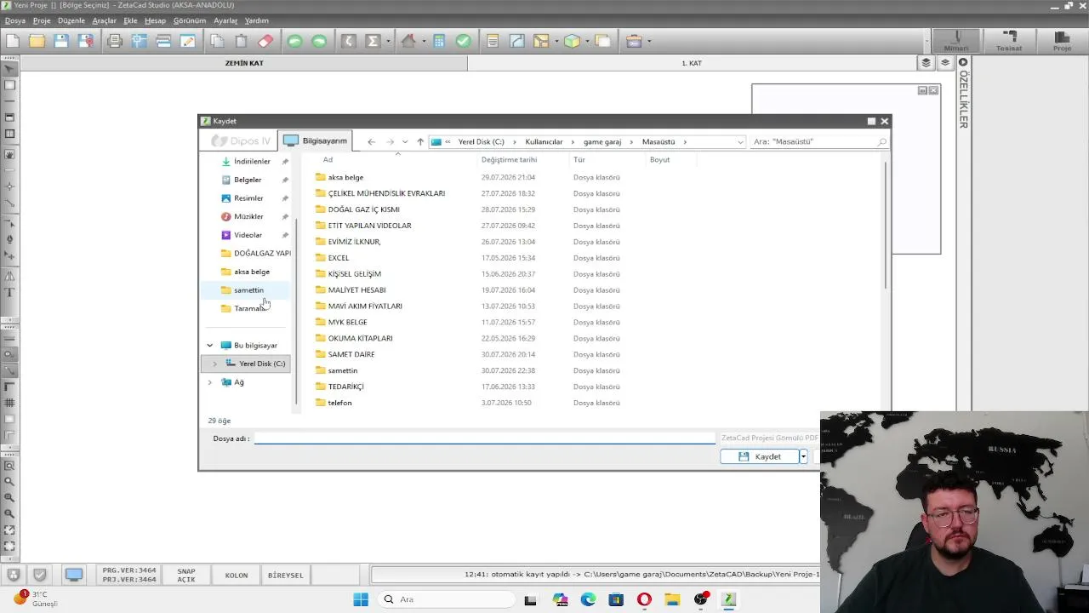Sort by Değiştirme tarihi column header
The image size is (1089, 613).
(509, 160)
